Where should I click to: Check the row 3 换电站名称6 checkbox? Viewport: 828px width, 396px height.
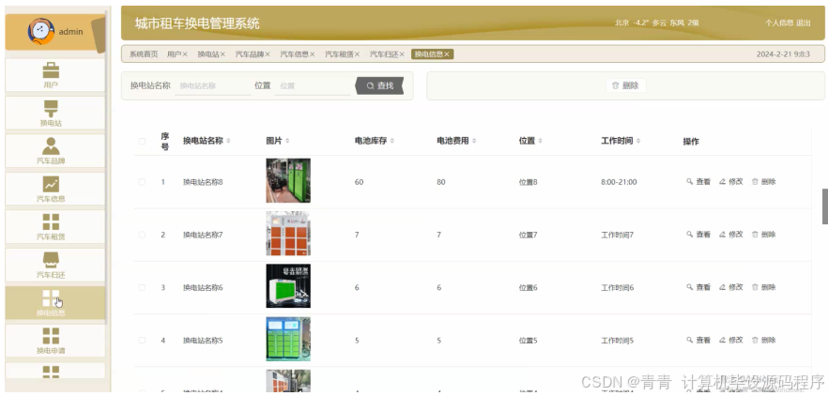click(142, 287)
